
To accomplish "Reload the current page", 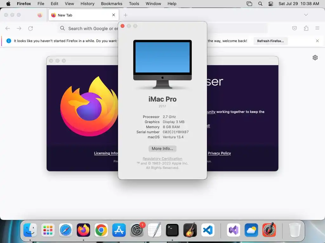I will pos(30,28).
